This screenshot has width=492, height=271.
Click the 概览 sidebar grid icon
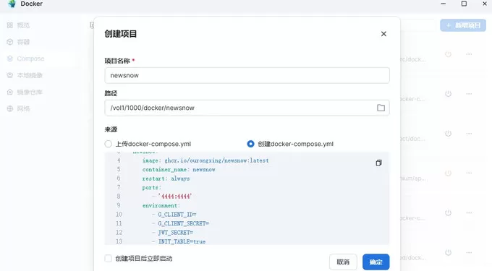point(10,25)
